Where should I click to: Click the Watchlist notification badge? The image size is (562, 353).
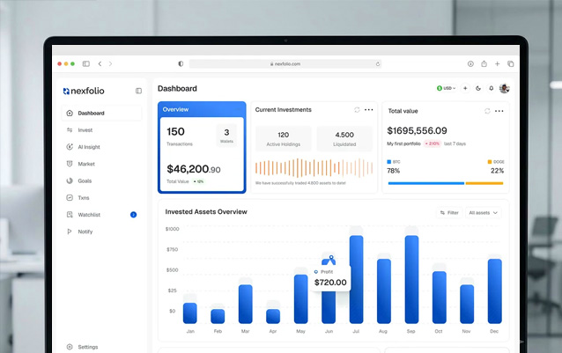coord(133,215)
